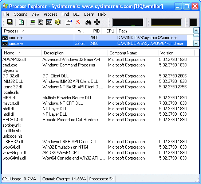Click the Refresh Now toolbar icon
The height and width of the screenshot is (184, 201).
point(21,22)
